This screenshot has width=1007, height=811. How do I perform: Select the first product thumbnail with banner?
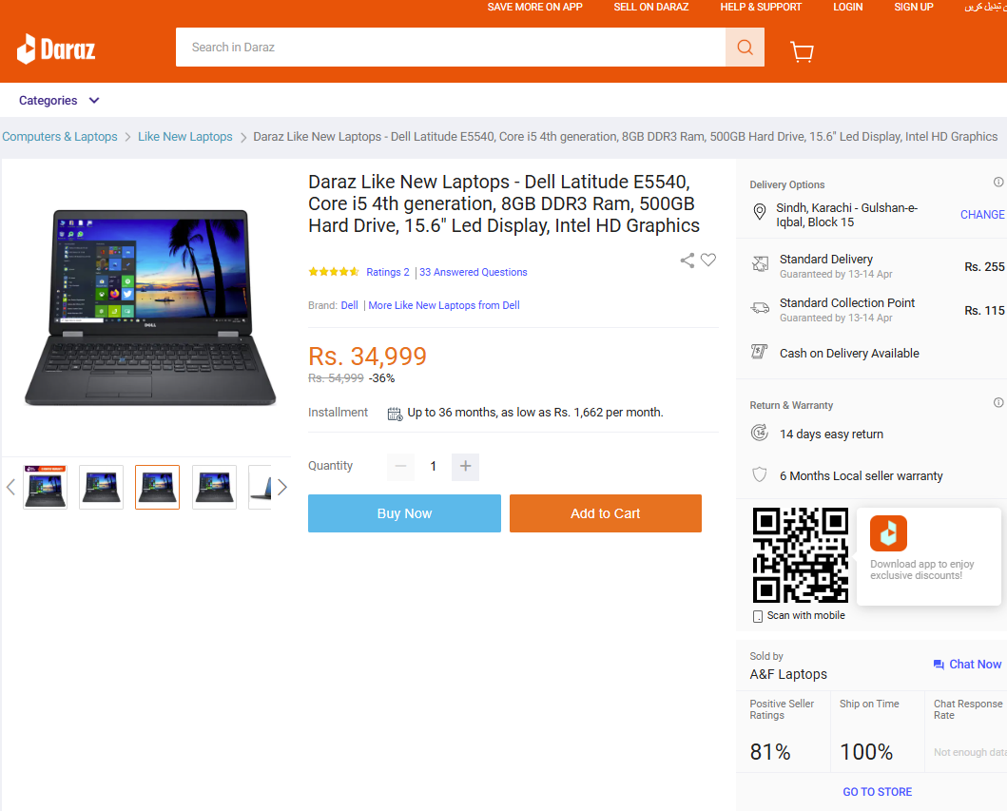tap(45, 487)
